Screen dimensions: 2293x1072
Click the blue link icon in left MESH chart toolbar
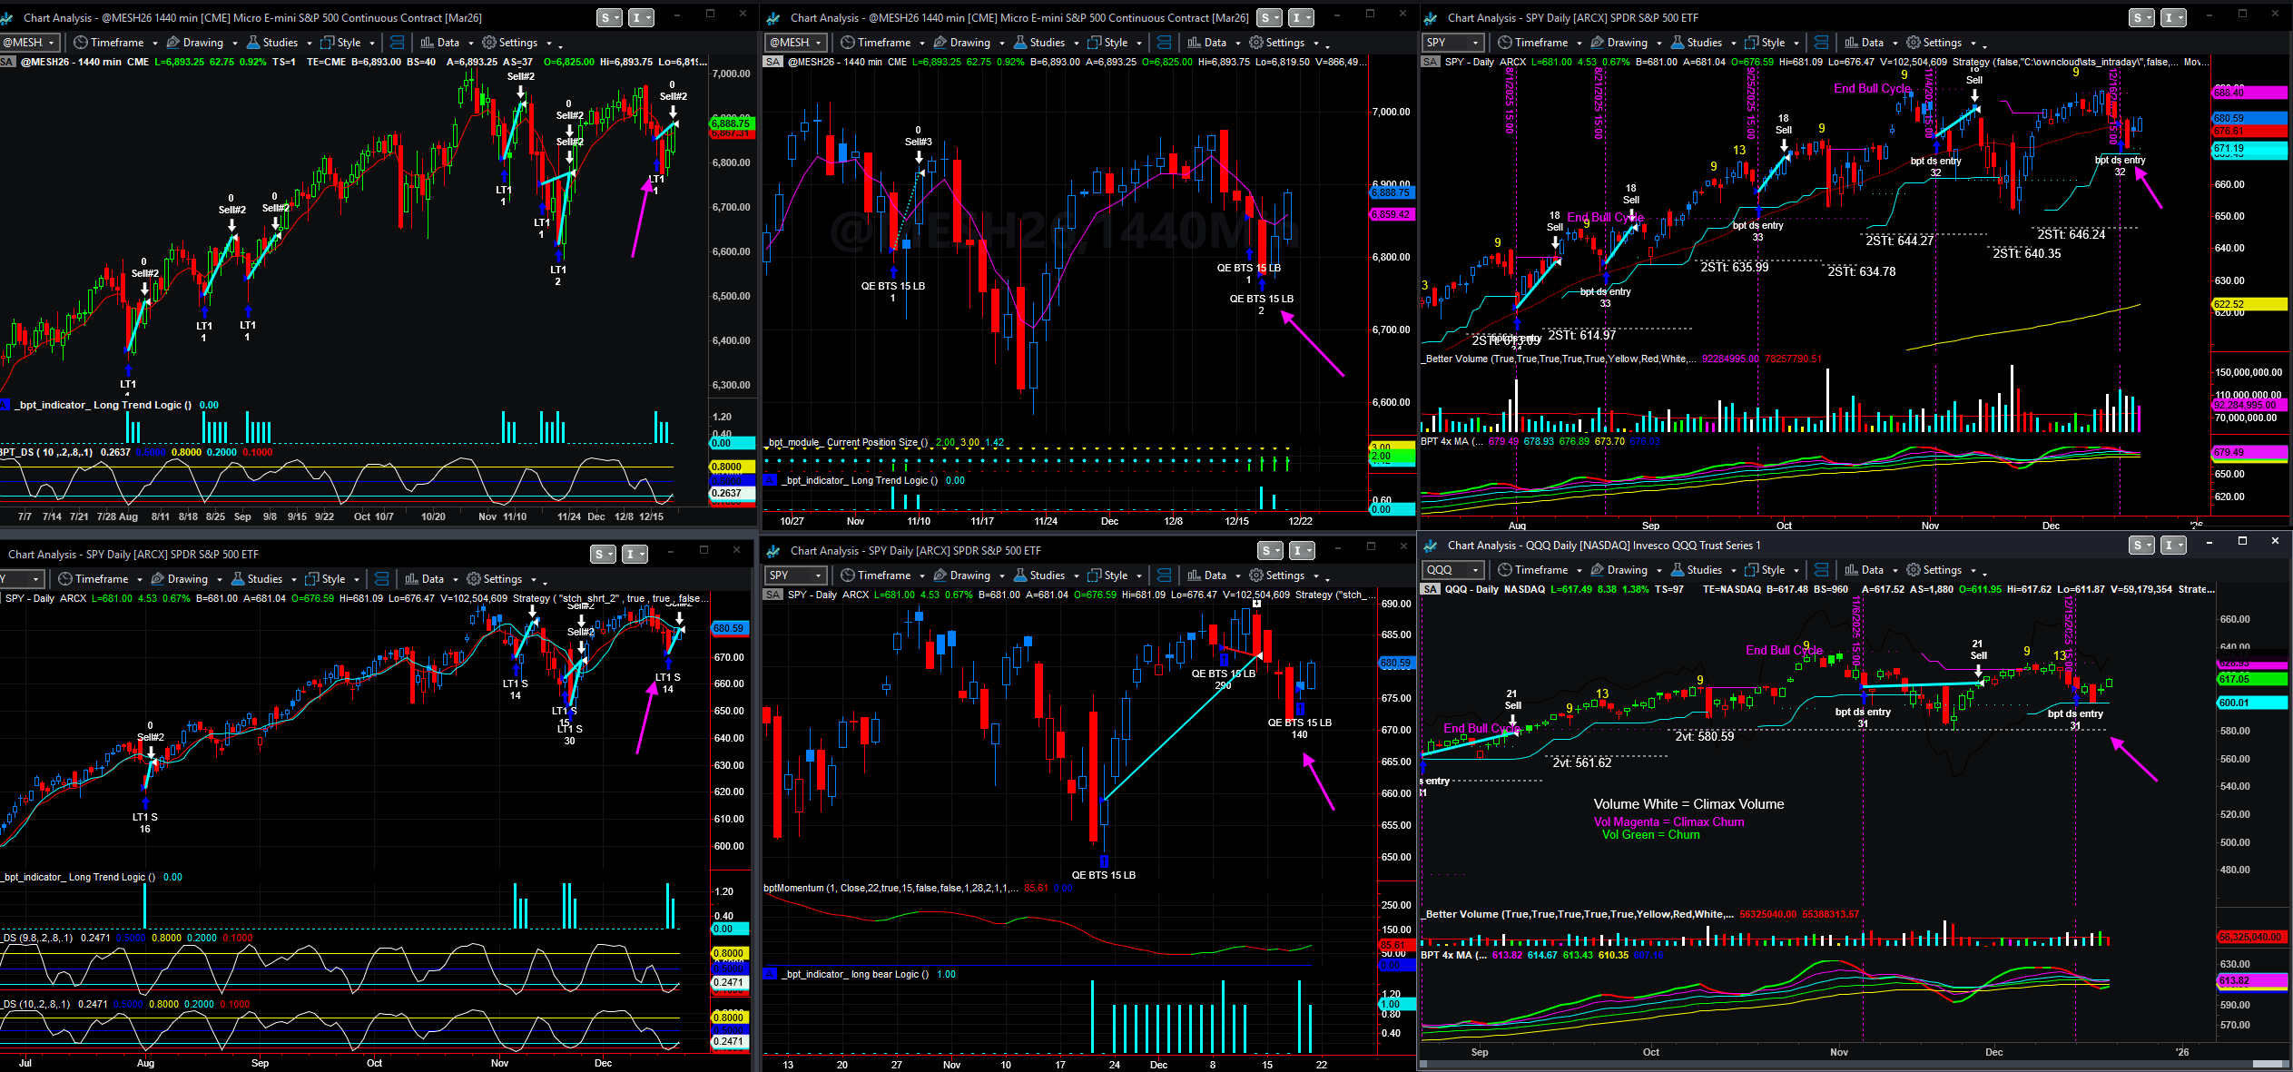click(x=398, y=43)
